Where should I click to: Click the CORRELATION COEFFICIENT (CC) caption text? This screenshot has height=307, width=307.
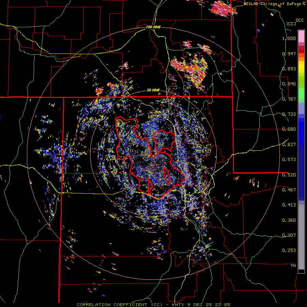(x=120, y=305)
